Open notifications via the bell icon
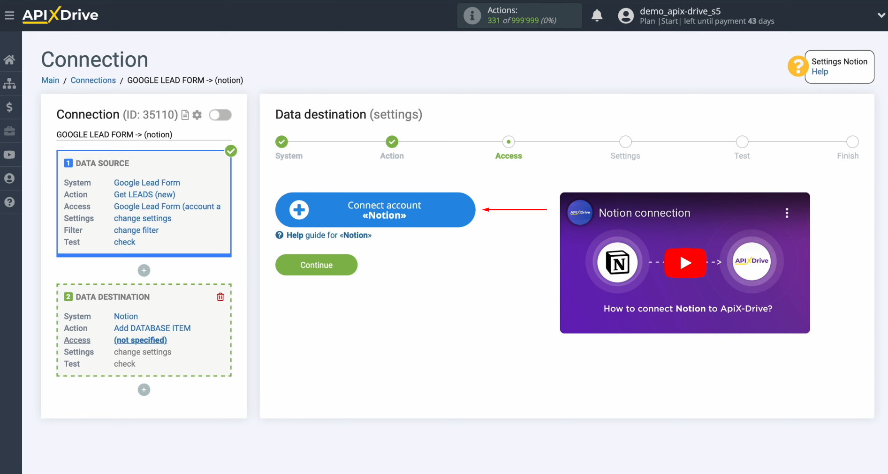 (597, 15)
